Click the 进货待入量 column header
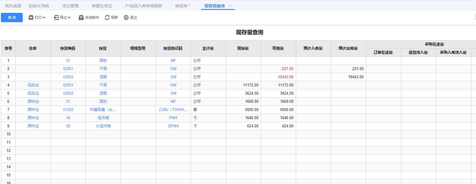This screenshot has height=184, width=476. [418, 53]
